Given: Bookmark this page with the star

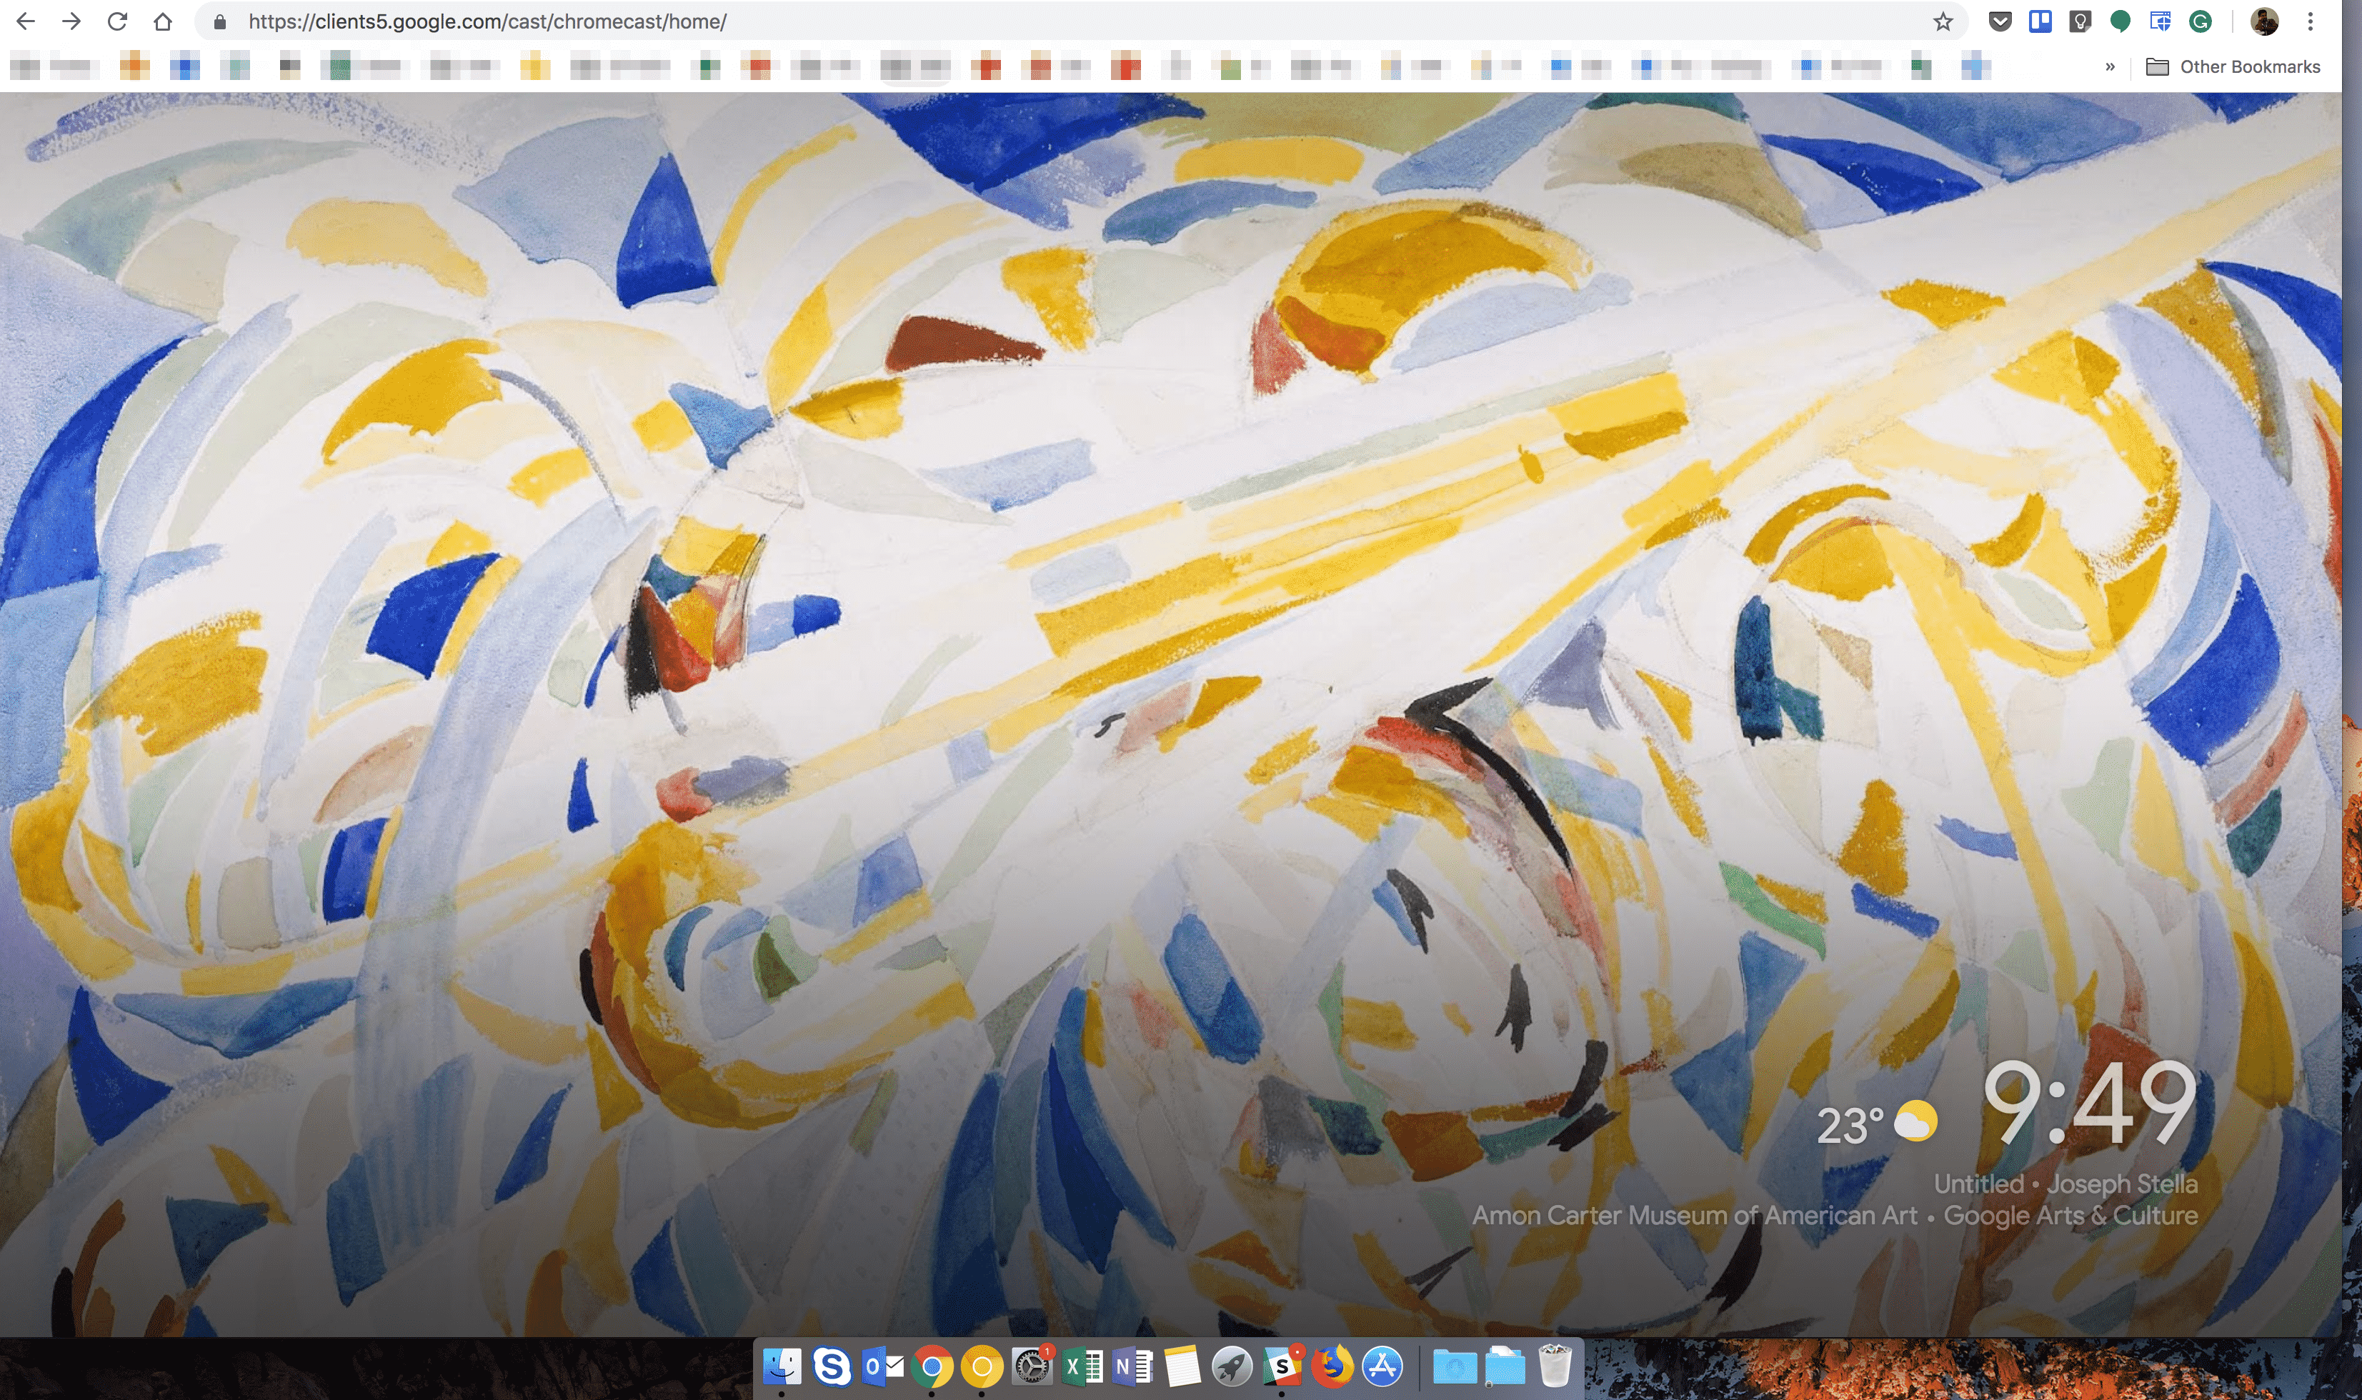Looking at the screenshot, I should 1942,21.
